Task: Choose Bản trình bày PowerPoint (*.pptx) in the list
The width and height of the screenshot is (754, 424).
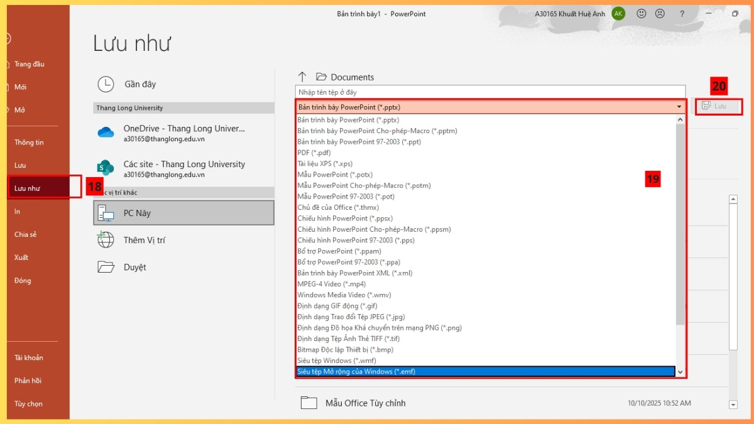Action: [x=484, y=120]
